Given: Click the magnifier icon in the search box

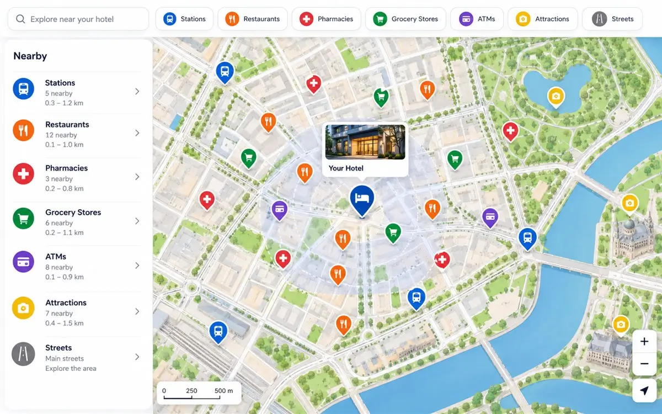Looking at the screenshot, I should tap(20, 19).
